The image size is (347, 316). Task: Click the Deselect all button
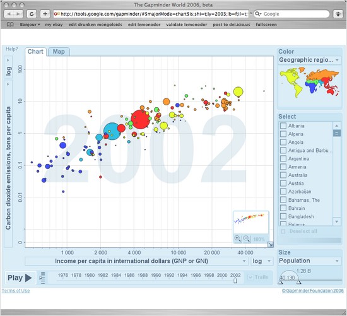(299, 231)
